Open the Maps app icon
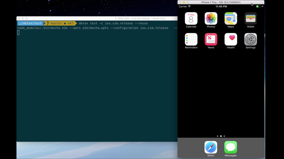 231,18
